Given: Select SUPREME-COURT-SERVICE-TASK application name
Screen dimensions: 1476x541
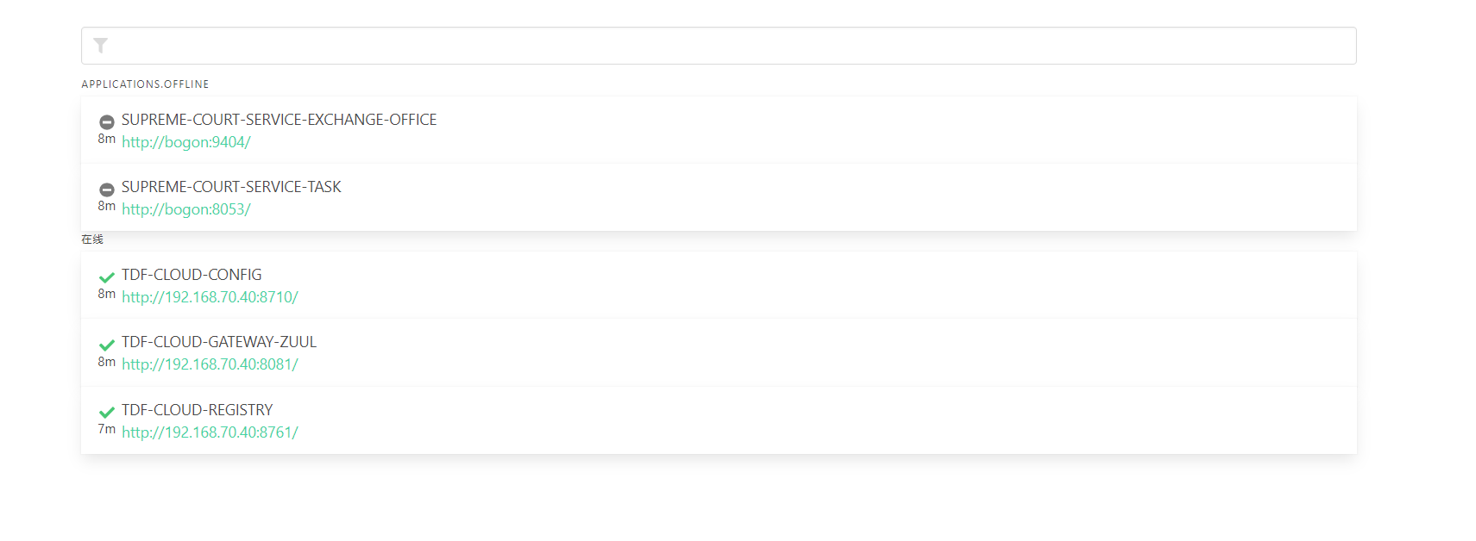Looking at the screenshot, I should pyautogui.click(x=231, y=187).
